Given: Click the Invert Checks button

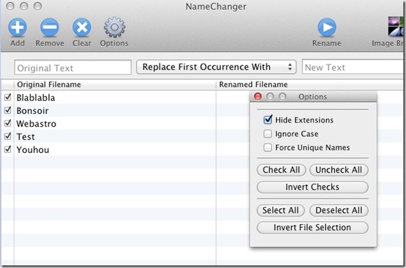Looking at the screenshot, I should click(x=313, y=187).
